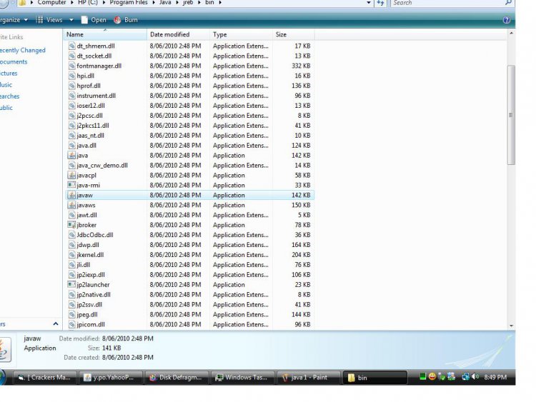Screen dimensions: 536x402
Task: Click the help question mark icon
Action: click(x=507, y=20)
